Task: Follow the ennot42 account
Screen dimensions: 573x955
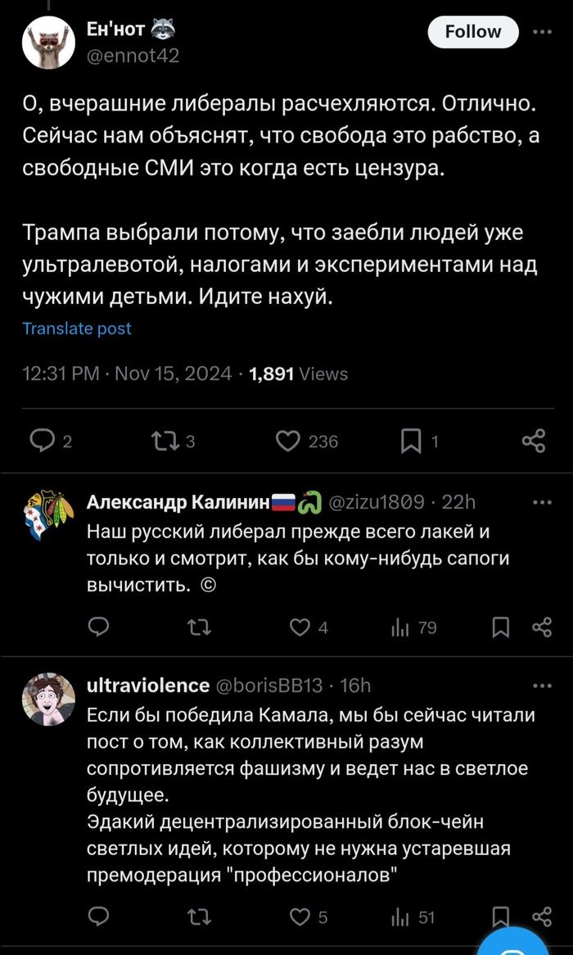Action: (473, 32)
